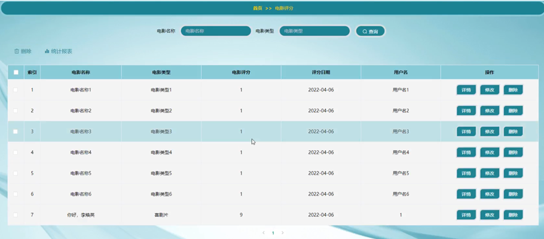This screenshot has height=239, width=544.
Task: Focus the 电影名称 search field
Action: [x=216, y=31]
